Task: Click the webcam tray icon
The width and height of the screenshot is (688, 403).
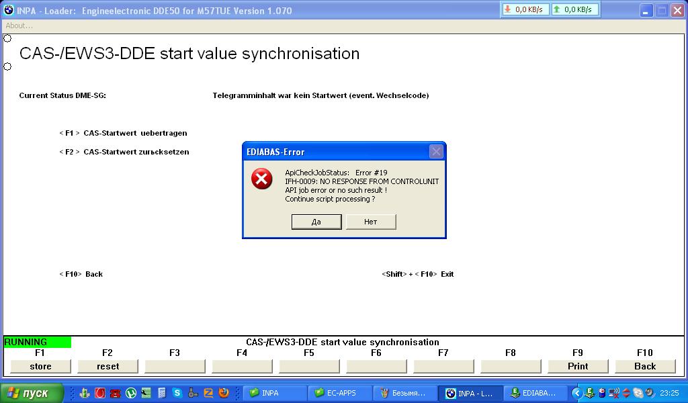Action: (x=650, y=392)
